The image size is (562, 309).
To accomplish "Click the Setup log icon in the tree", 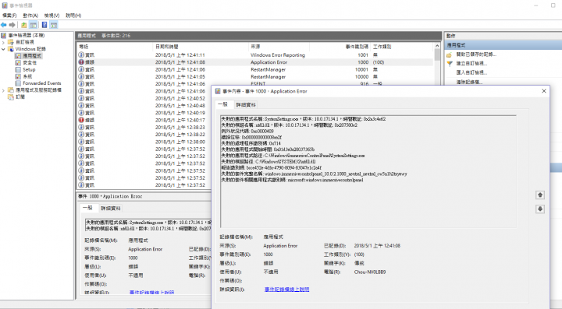I will 18,69.
